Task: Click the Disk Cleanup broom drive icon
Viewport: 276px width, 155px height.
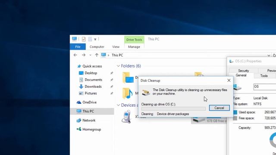Action: [146, 92]
